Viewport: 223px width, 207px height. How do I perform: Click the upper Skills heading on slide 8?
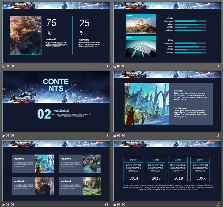pos(170,18)
